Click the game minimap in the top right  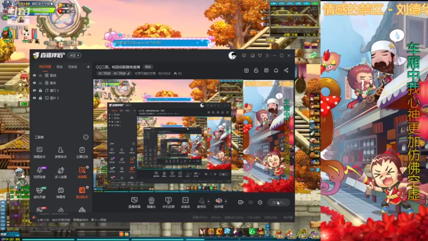[294, 20]
